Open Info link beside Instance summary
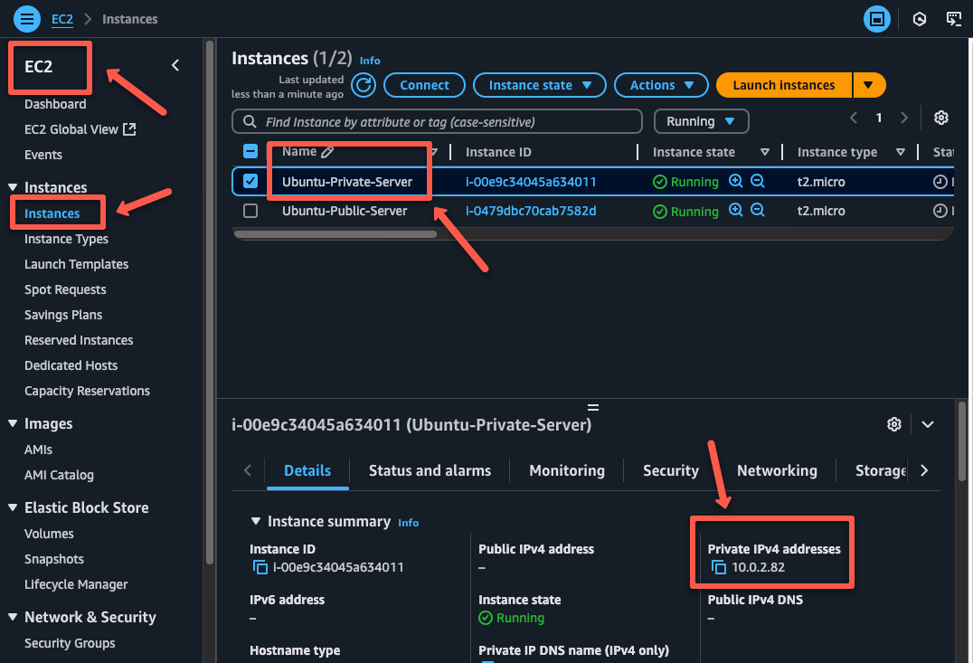The image size is (973, 663). pyautogui.click(x=409, y=523)
